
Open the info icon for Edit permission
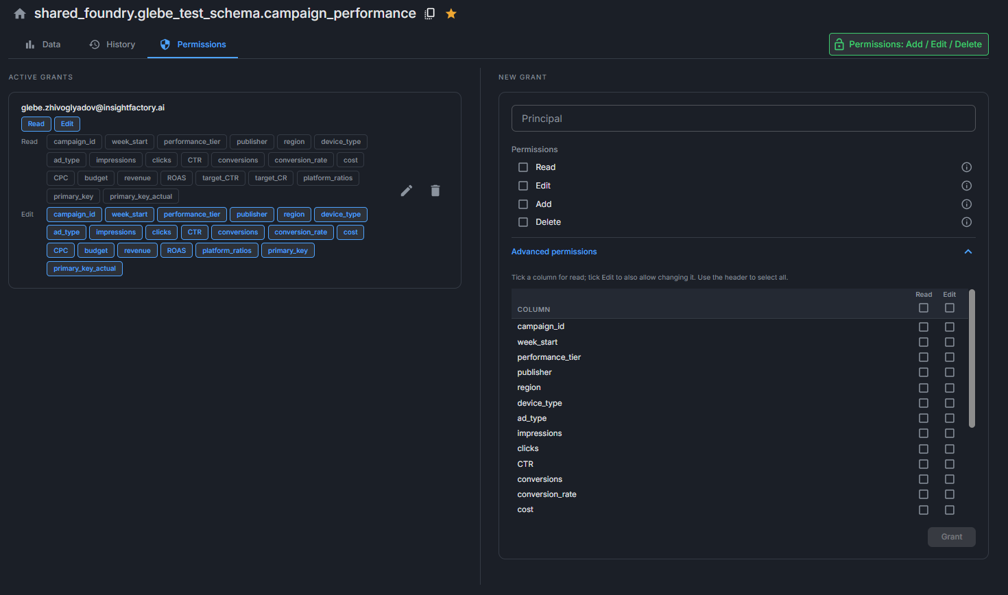coord(967,186)
